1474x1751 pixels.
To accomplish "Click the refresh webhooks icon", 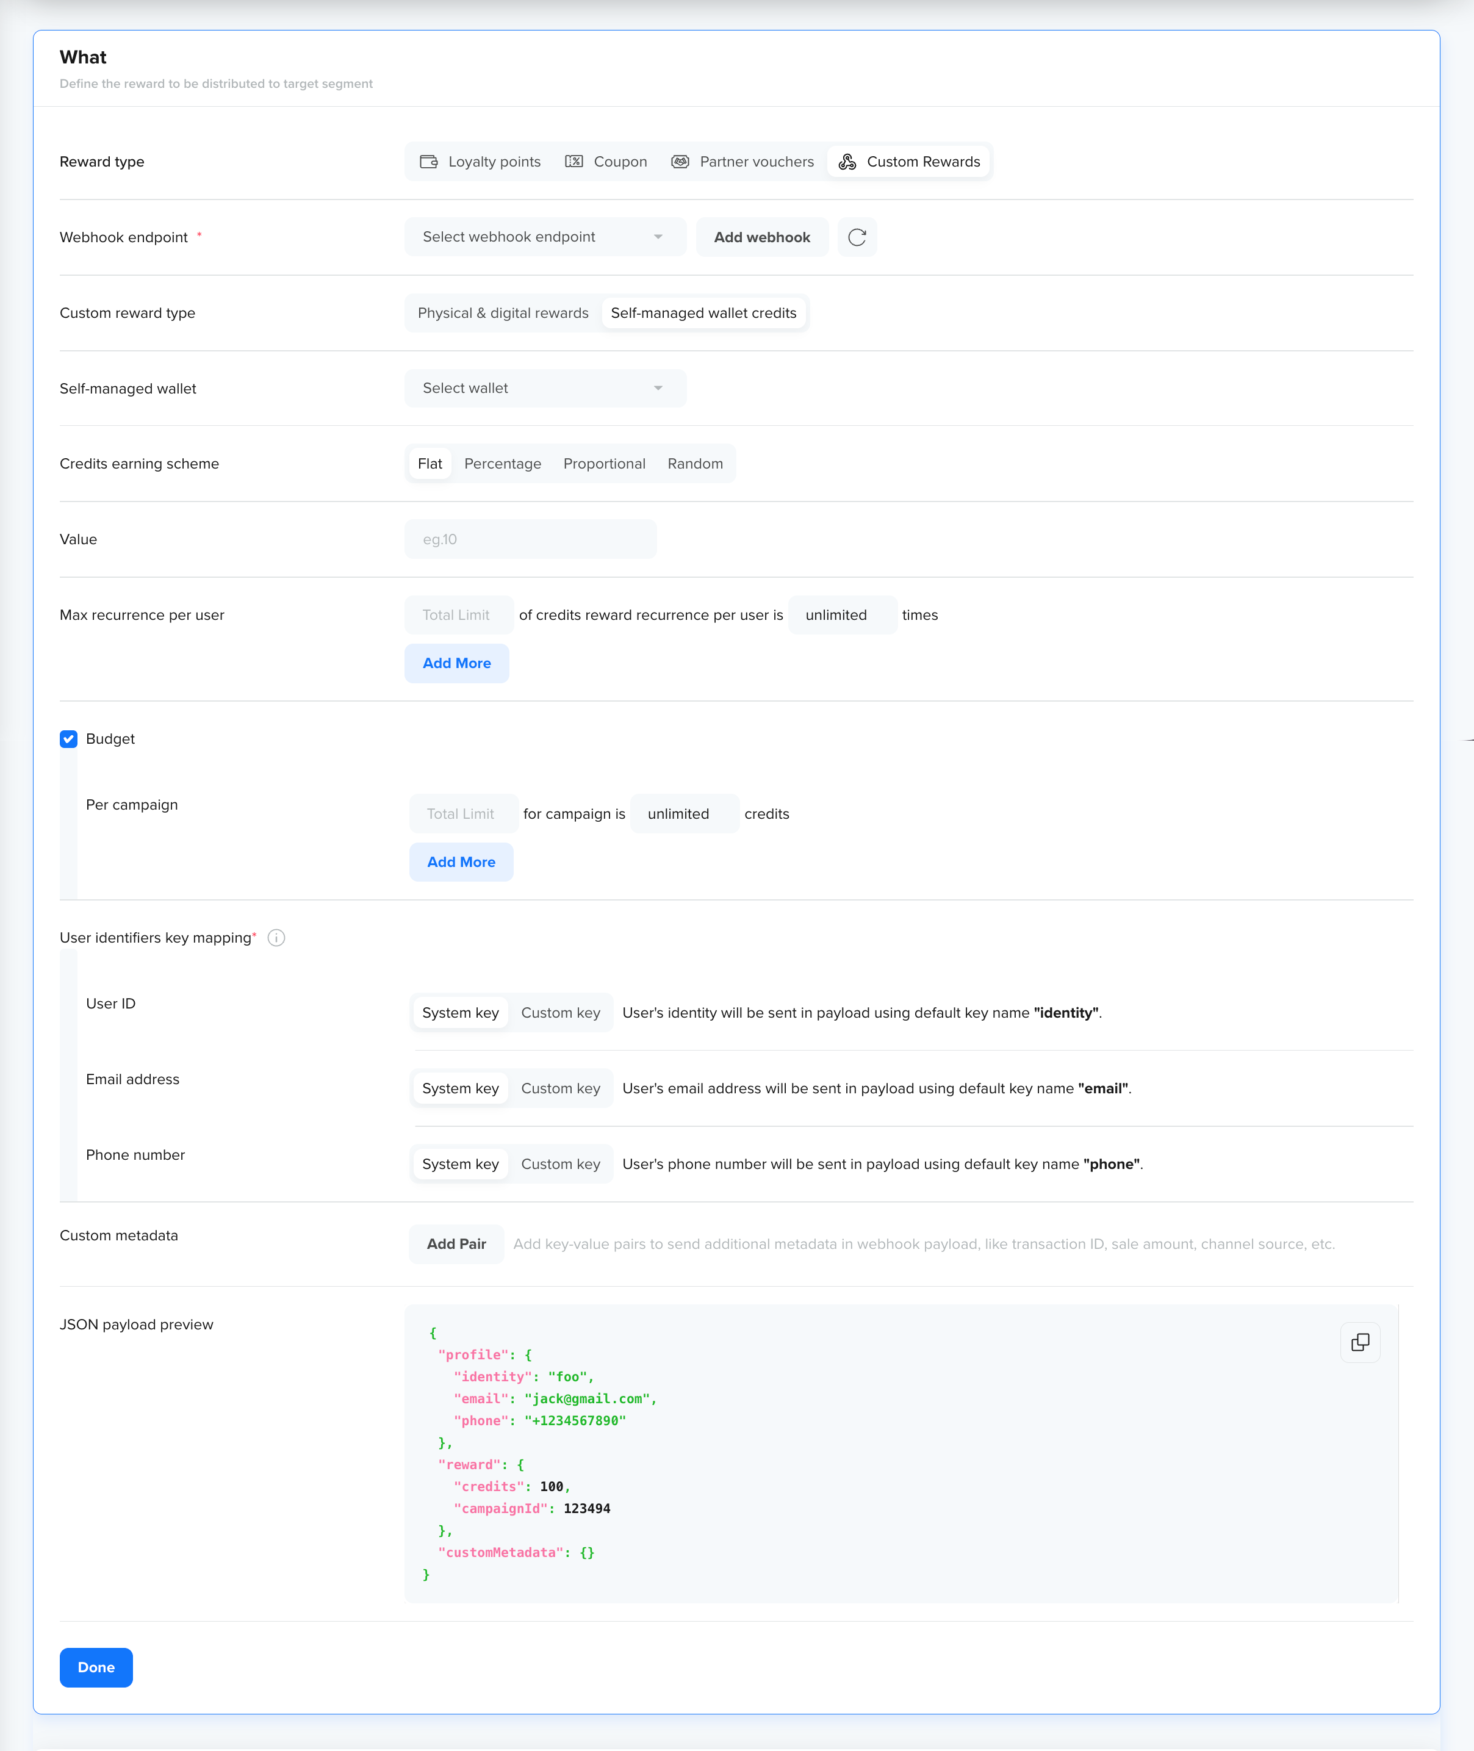I will pyautogui.click(x=857, y=237).
